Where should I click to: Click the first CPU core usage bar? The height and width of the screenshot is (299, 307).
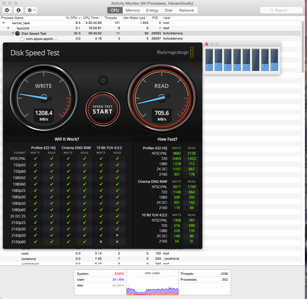click(x=209, y=60)
